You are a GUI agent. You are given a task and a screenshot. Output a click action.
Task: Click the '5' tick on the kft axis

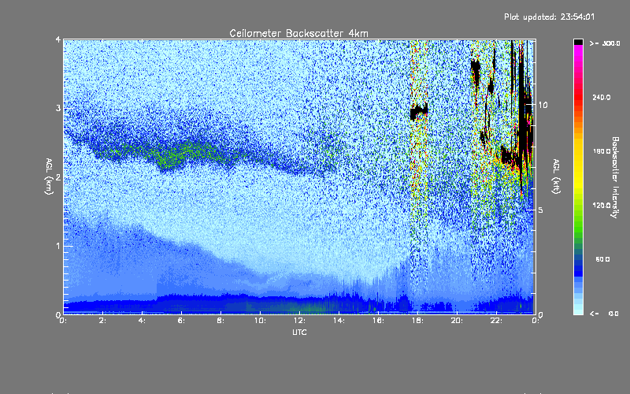tap(540, 210)
